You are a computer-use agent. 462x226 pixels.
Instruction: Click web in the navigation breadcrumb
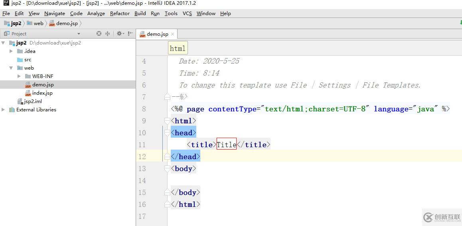point(38,23)
